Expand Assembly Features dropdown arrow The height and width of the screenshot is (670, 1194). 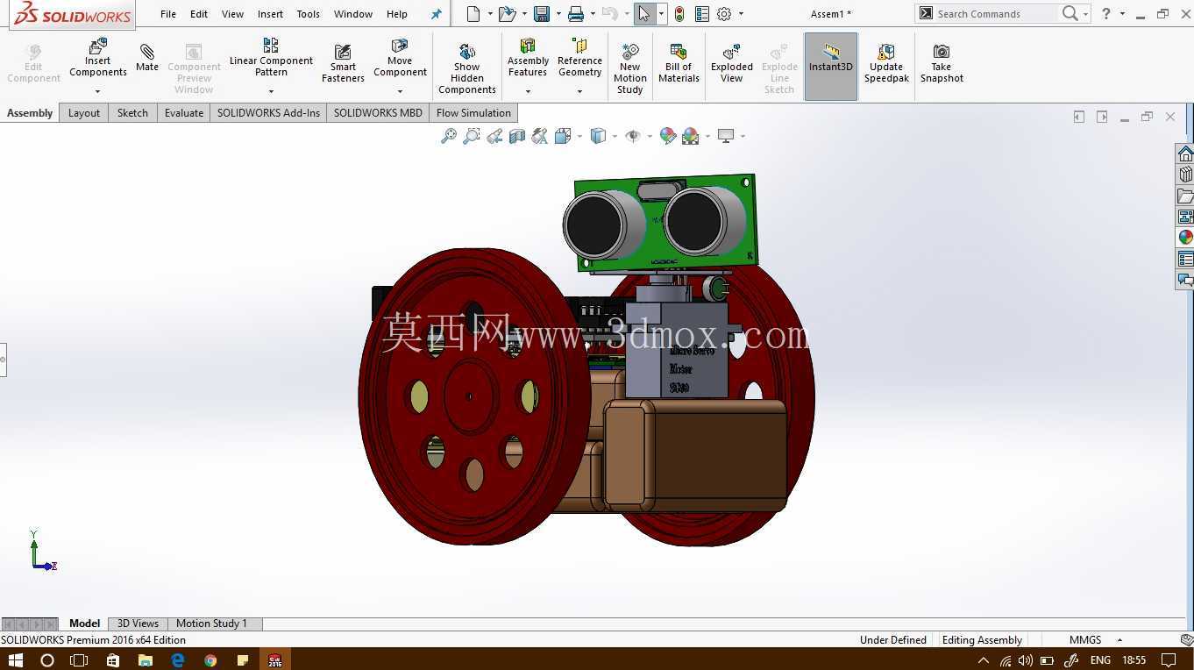528,91
